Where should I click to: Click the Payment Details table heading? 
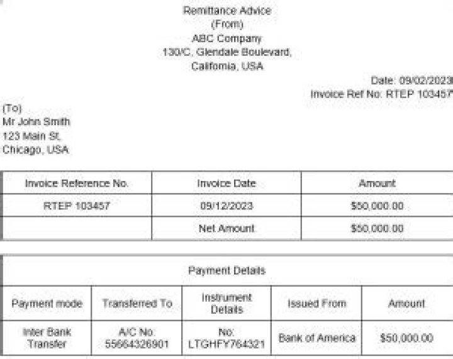tap(226, 270)
